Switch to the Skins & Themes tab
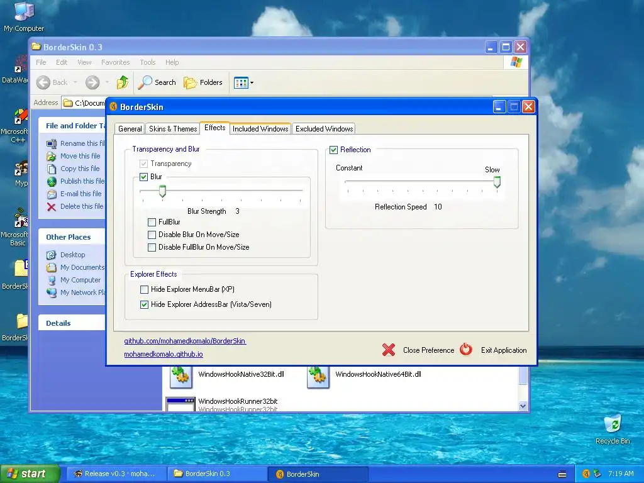This screenshot has height=483, width=644. pos(173,129)
